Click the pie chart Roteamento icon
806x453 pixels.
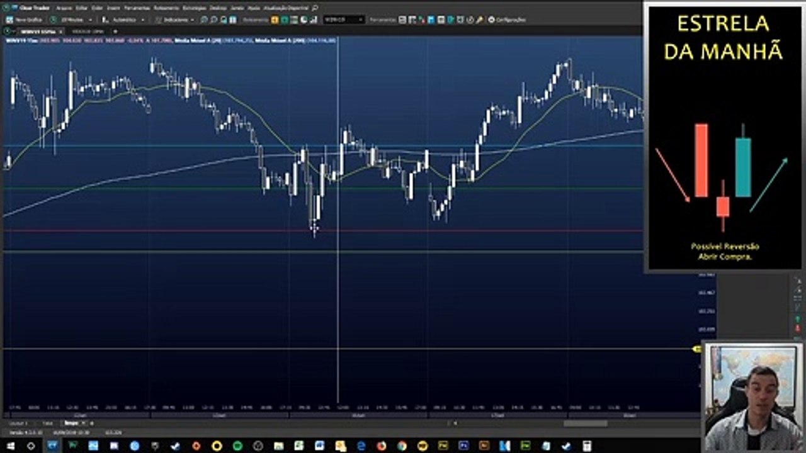coord(304,20)
